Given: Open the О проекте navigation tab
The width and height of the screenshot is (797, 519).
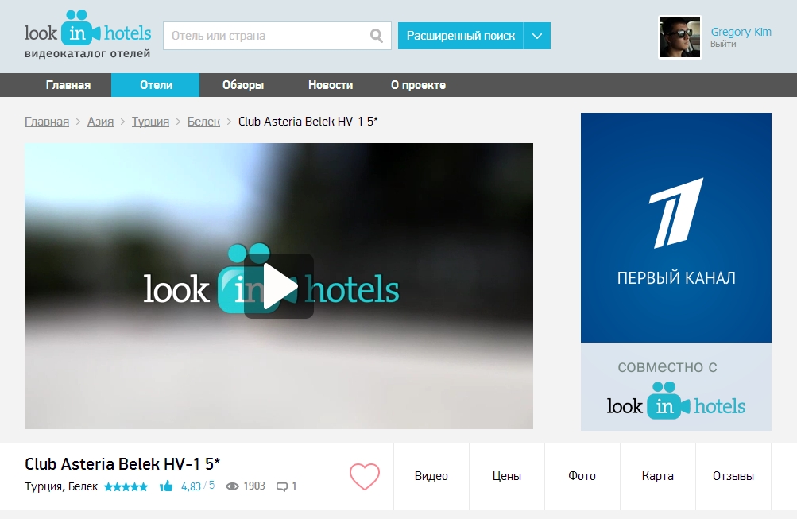Looking at the screenshot, I should [418, 85].
